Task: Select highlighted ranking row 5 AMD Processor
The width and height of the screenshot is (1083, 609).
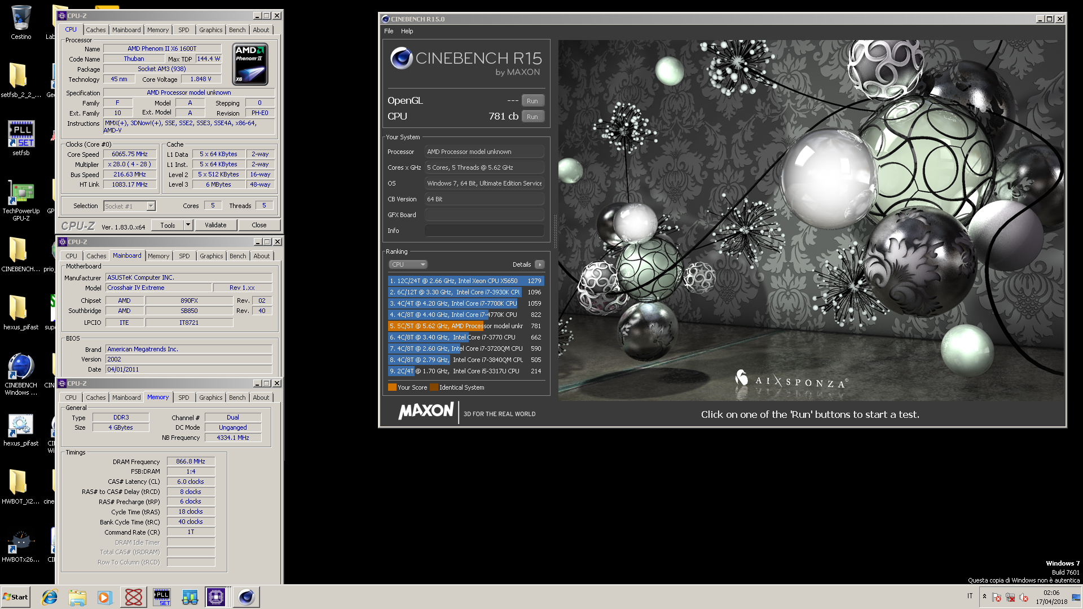Action: [465, 326]
